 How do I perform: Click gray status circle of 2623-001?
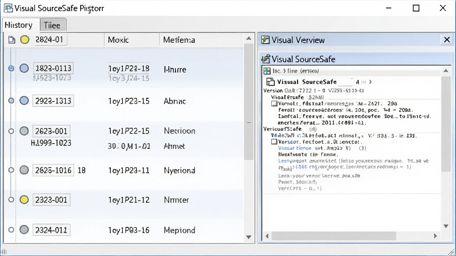(x=24, y=131)
